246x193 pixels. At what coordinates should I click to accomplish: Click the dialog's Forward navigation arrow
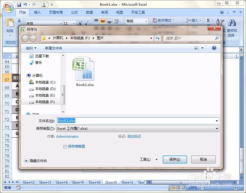click(x=33, y=38)
